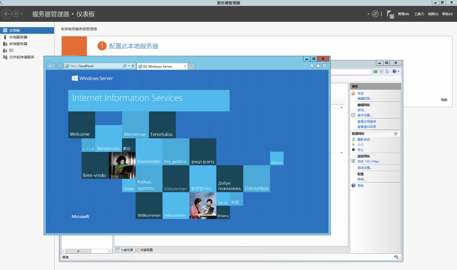Click 高级设置... link
Image resolution: width=457 pixels, height=270 pixels.
click(x=365, y=168)
